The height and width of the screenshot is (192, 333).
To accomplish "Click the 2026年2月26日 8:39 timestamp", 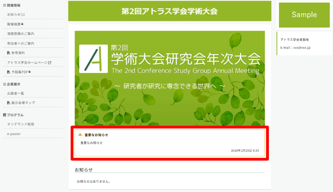I will 245,150.
